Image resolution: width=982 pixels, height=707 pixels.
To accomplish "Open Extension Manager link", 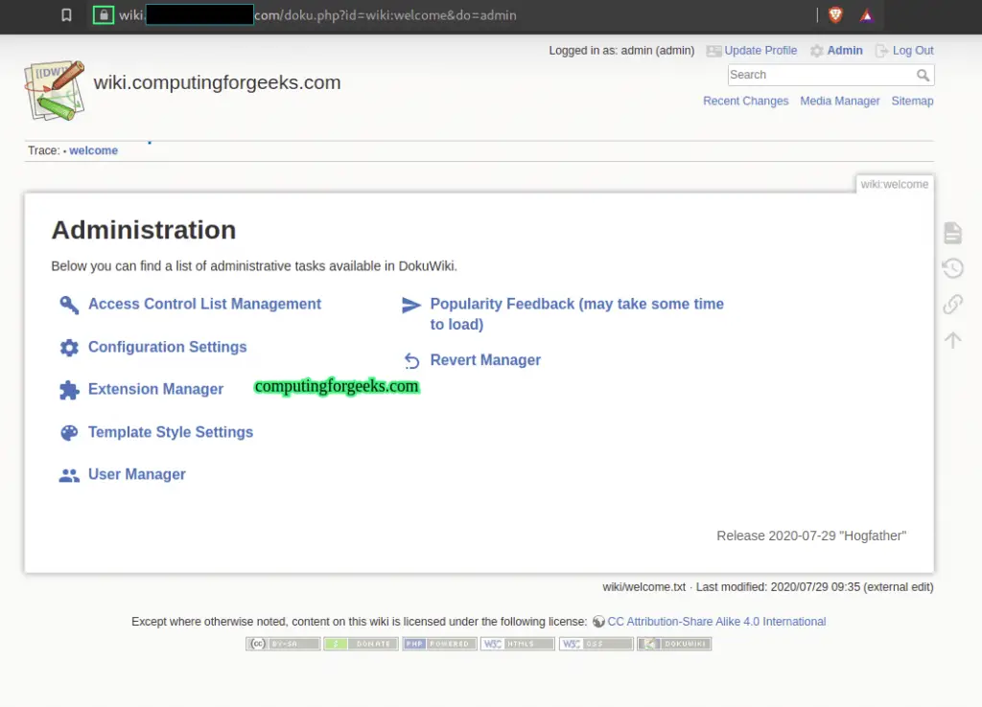I will click(155, 389).
